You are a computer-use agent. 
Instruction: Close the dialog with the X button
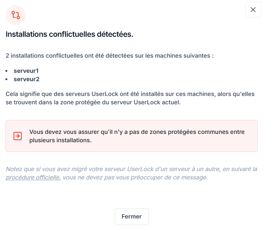[x=253, y=10]
